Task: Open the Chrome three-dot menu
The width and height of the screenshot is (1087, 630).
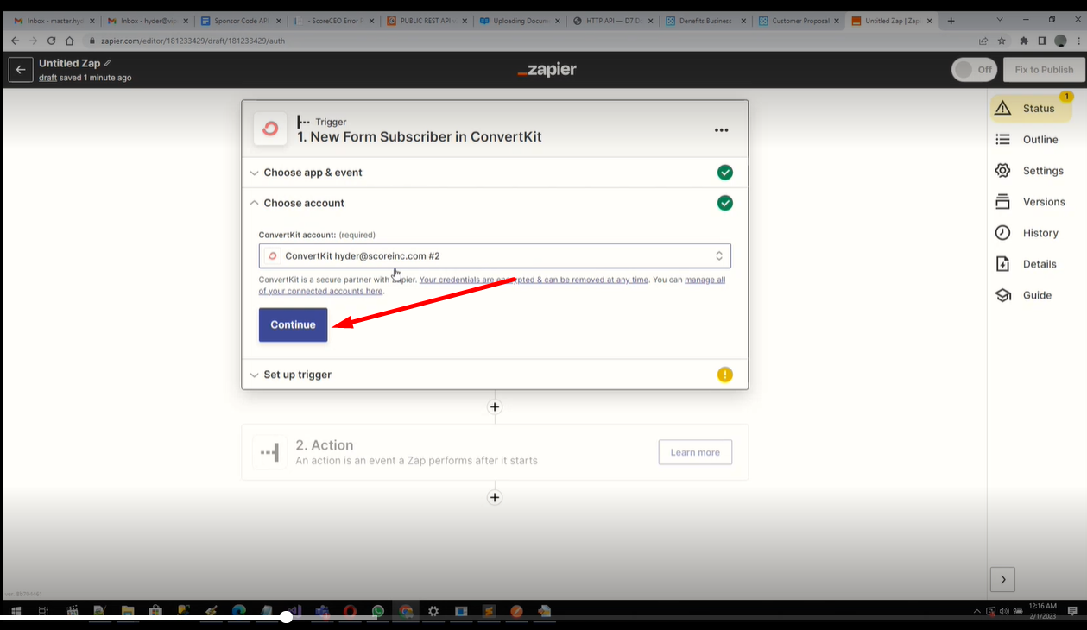Action: pyautogui.click(x=1078, y=41)
